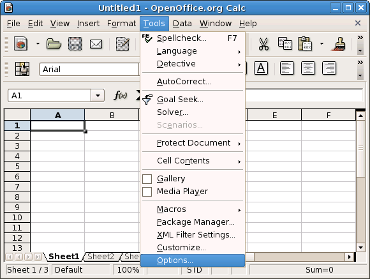
Task: Open the Format menu
Action: point(121,24)
